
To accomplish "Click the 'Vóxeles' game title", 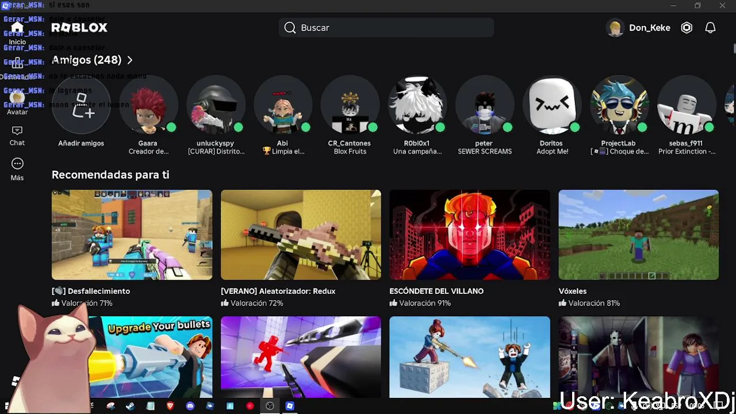I will [573, 291].
